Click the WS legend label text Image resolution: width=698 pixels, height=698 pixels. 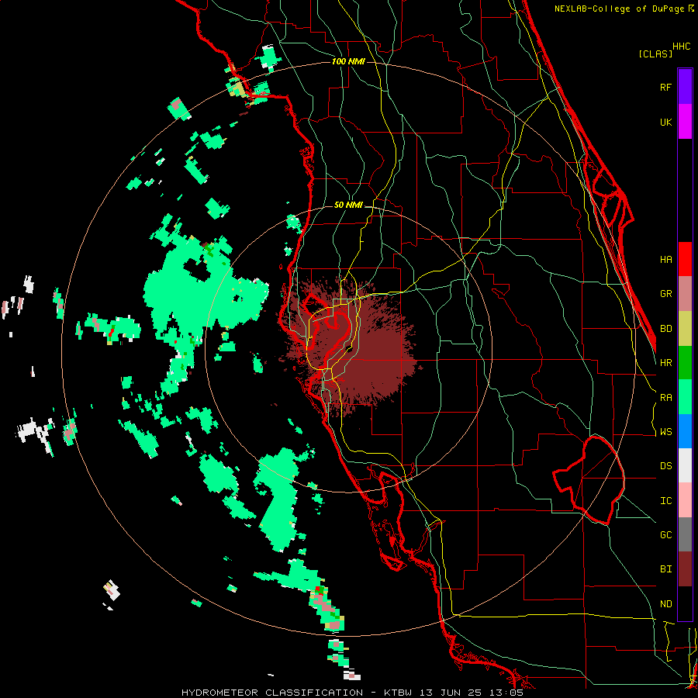tap(665, 432)
